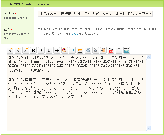This screenshot has height=135, width=164.
Task: Insert a photo with camera icon
Action: click(96, 50)
